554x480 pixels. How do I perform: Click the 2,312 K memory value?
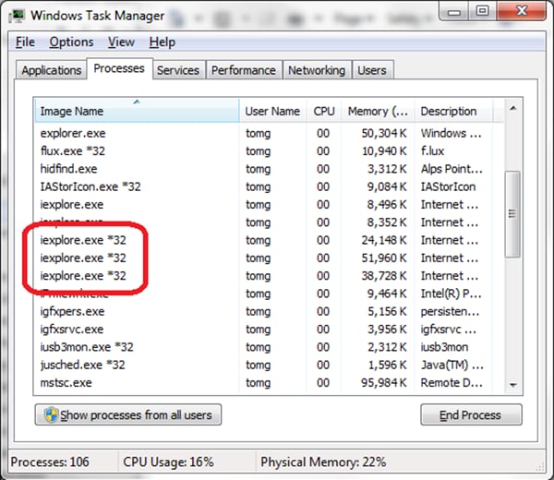tap(387, 347)
